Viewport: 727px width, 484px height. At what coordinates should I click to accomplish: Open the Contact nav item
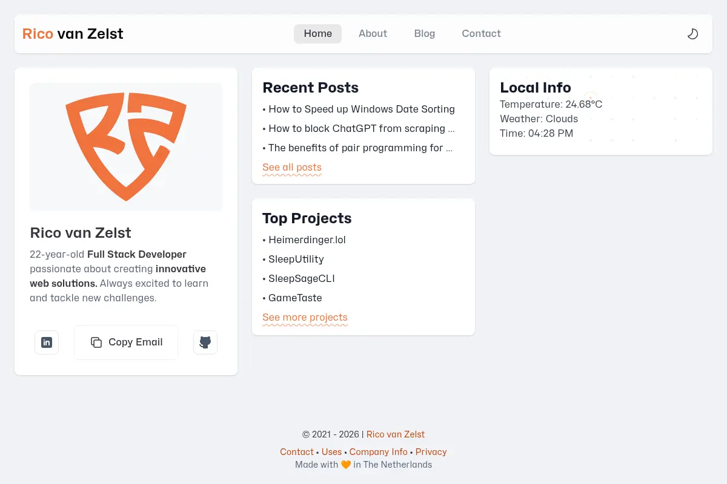481,34
